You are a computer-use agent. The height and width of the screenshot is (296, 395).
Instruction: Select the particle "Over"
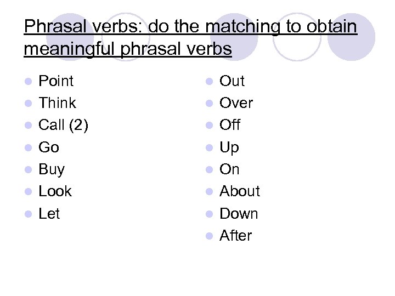(236, 103)
